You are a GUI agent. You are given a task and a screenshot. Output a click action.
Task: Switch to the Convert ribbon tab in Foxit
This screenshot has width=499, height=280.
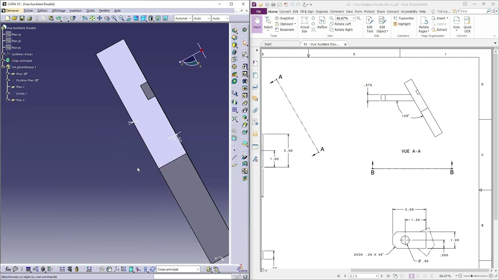pos(285,12)
